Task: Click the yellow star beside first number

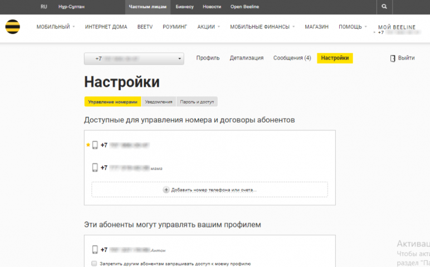Action: 87,145
